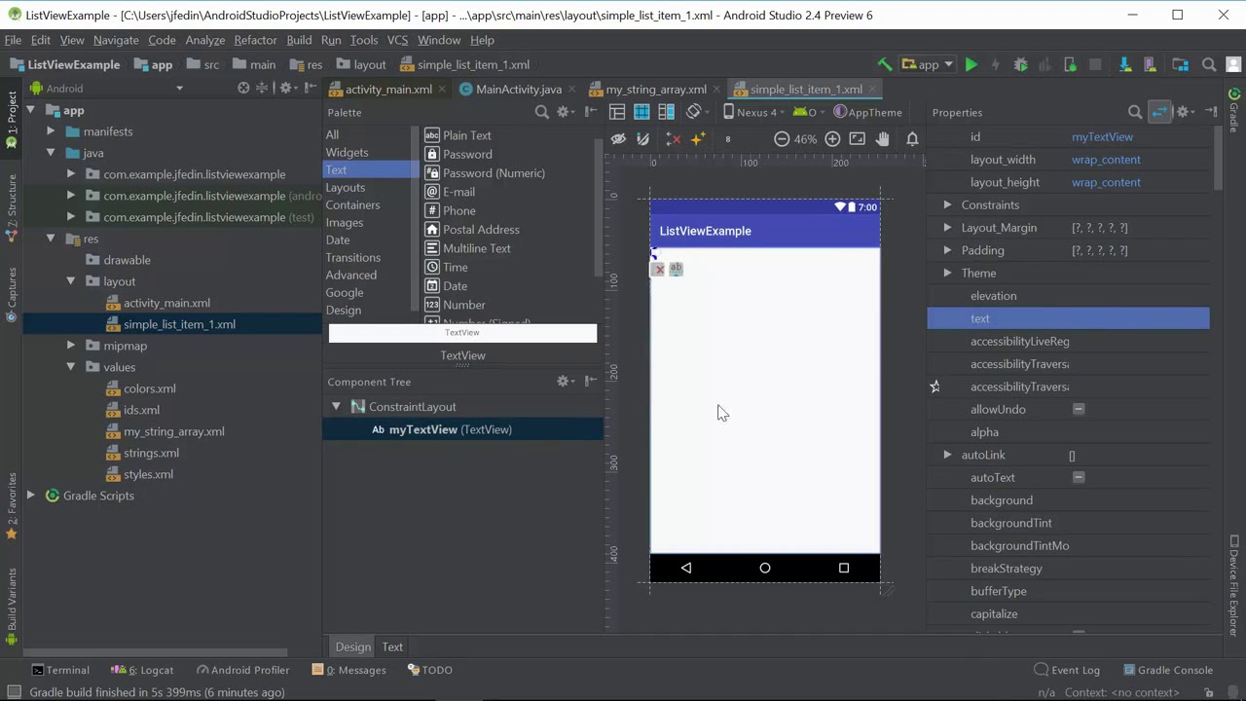This screenshot has height=701, width=1246.
Task: Expand the Constraints property group
Action: pos(947,205)
